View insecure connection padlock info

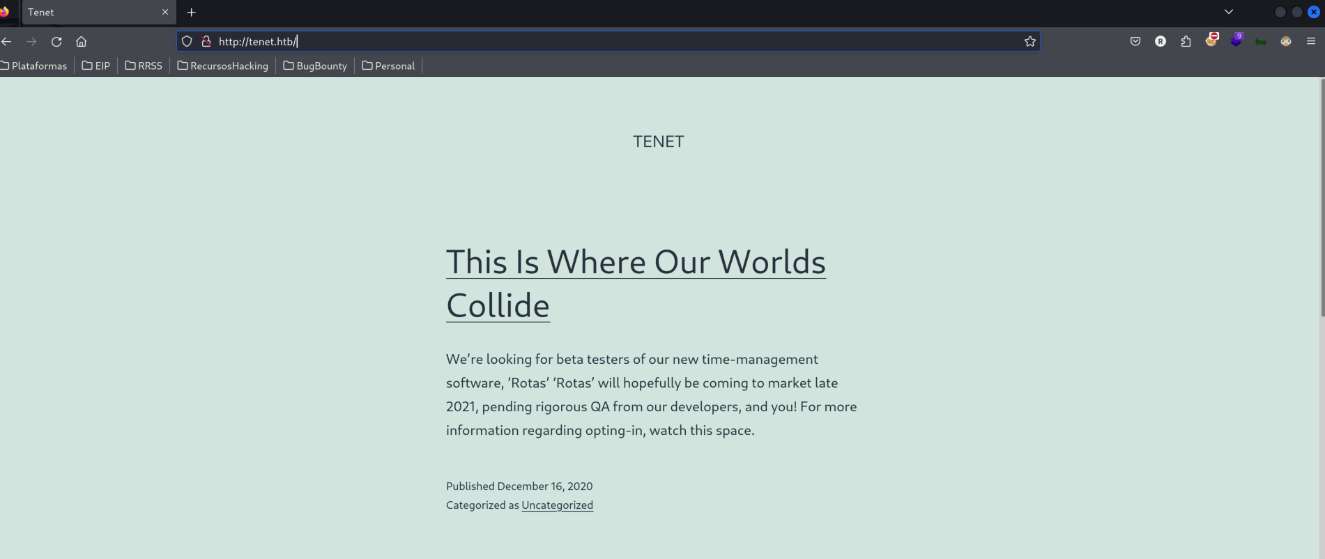(x=206, y=42)
